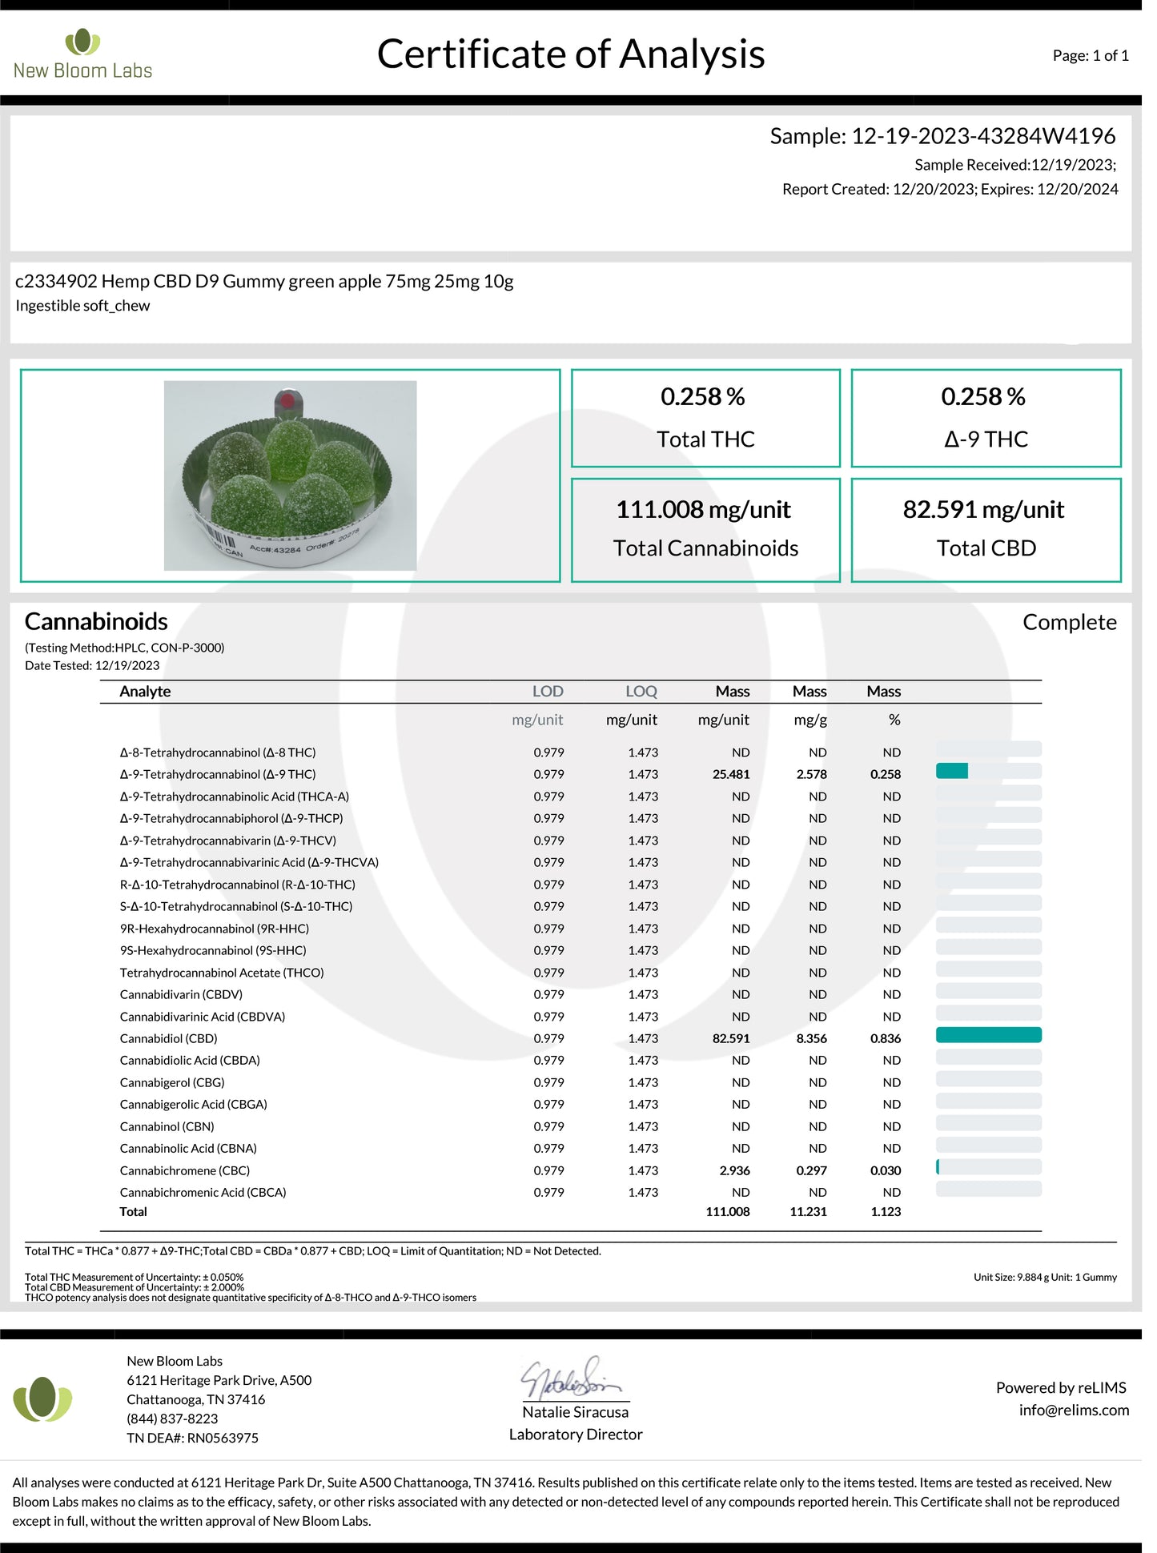Image resolution: width=1157 pixels, height=1553 pixels.
Task: Click Tetrahydrocannabinol Acetate (THCO) analyte name
Action: pos(222,973)
